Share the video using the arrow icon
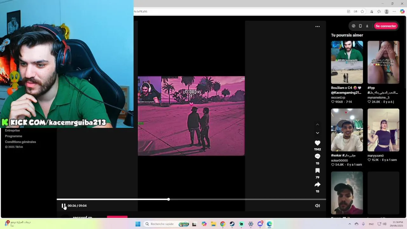 pyautogui.click(x=317, y=184)
